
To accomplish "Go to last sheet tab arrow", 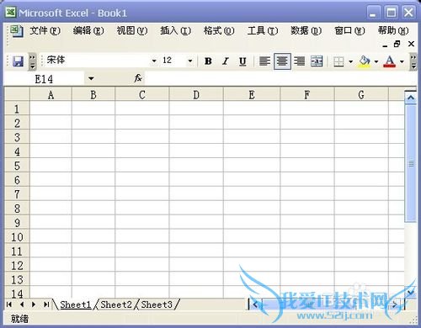I will coord(46,304).
